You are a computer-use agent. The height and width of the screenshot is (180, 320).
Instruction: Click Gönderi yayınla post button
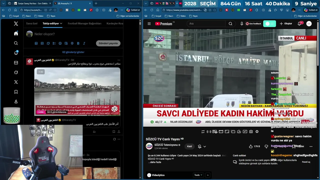click(108, 43)
